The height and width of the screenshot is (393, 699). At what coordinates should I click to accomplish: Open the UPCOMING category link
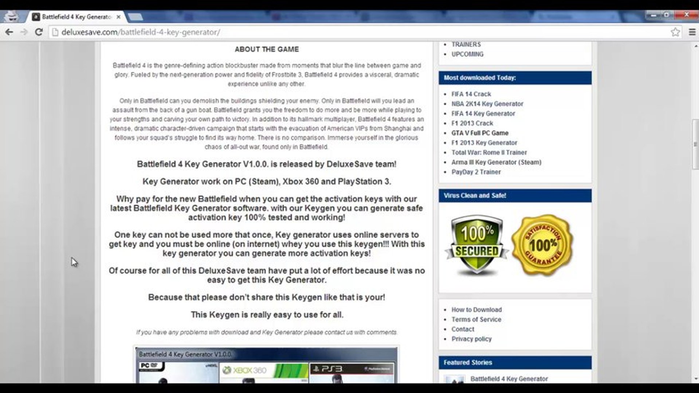click(x=467, y=54)
